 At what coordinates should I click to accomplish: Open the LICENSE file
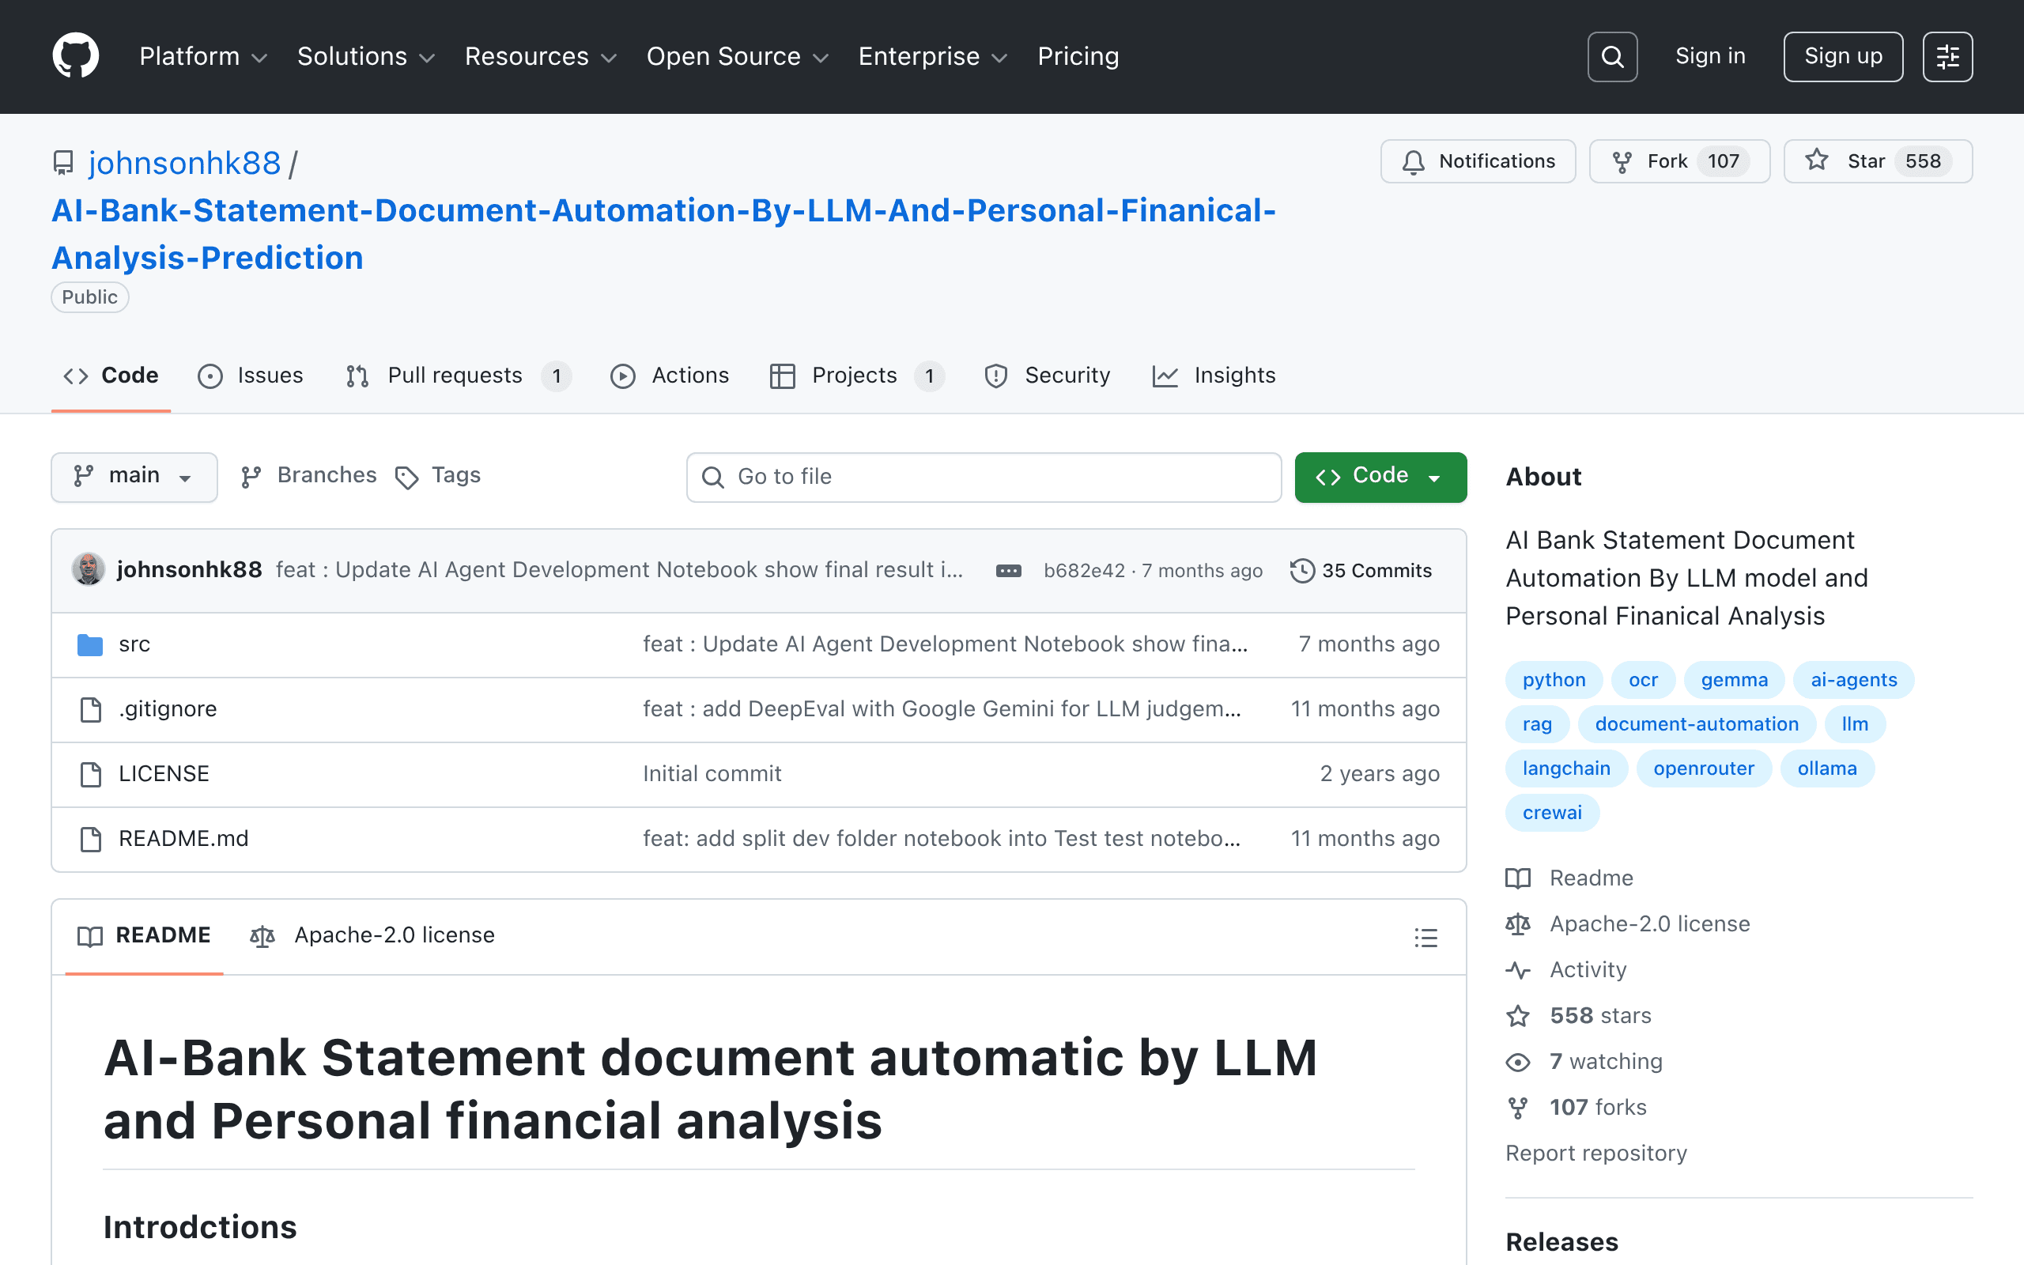[164, 774]
